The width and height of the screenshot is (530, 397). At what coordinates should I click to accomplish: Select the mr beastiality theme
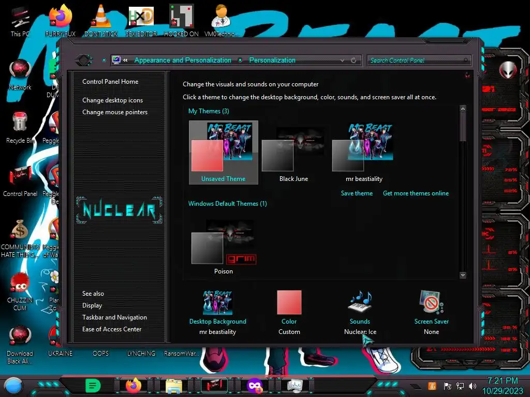364,152
